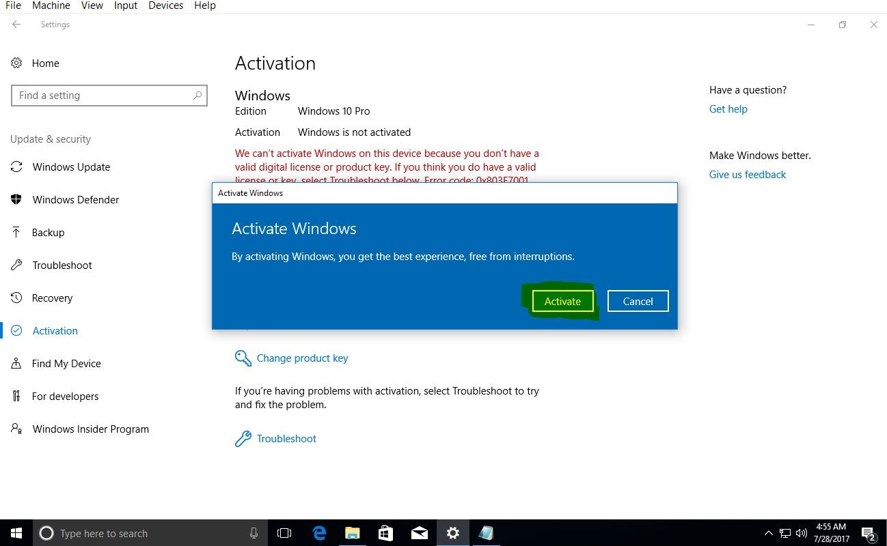Screen dimensions: 887x546
Task: Click the Change product key link
Action: point(302,358)
